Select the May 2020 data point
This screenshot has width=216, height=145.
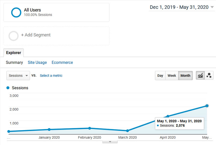click(x=207, y=106)
